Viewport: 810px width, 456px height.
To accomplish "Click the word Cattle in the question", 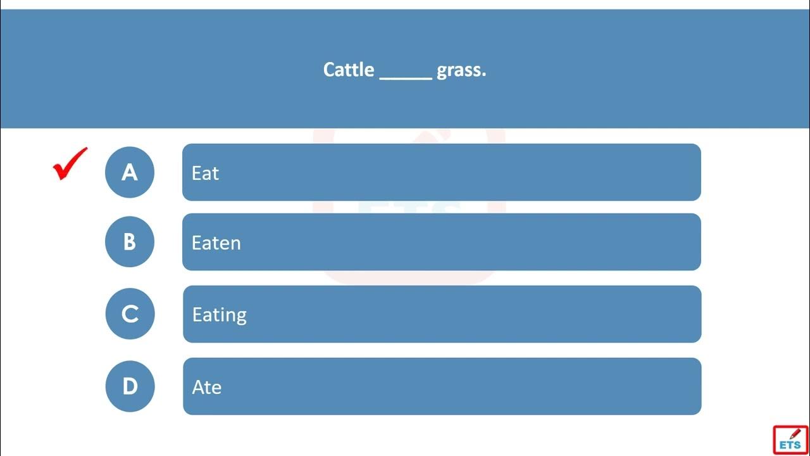I will click(x=349, y=70).
